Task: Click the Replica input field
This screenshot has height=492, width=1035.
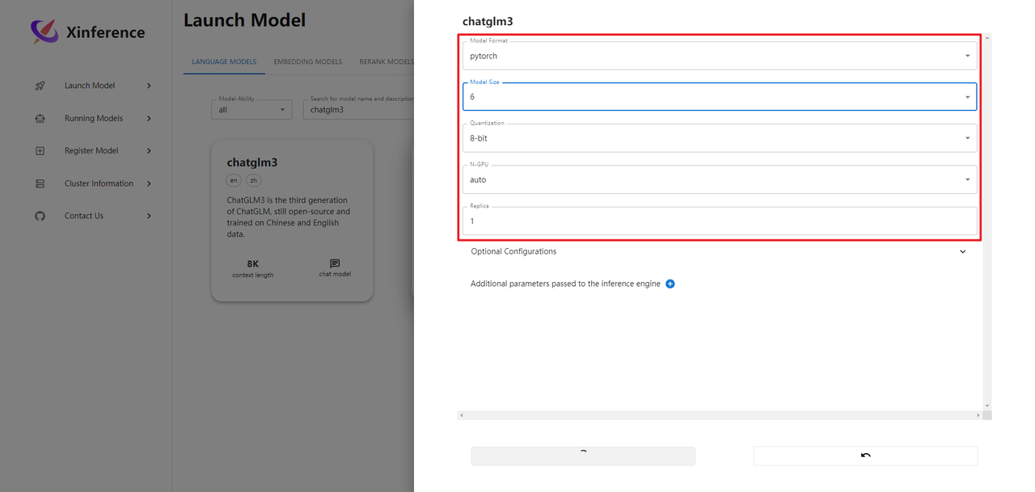Action: [x=719, y=221]
